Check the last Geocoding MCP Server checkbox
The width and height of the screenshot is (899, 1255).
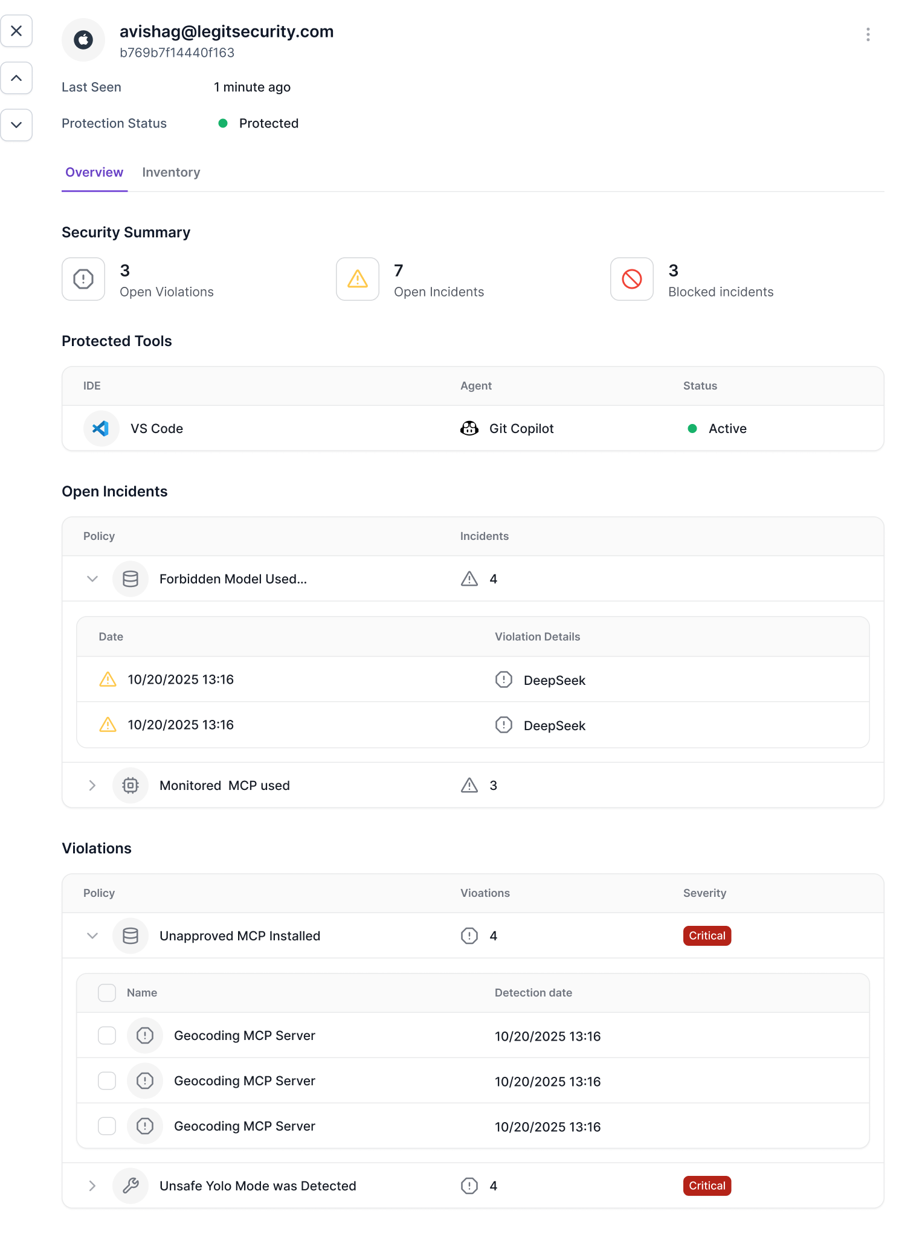click(x=107, y=1126)
